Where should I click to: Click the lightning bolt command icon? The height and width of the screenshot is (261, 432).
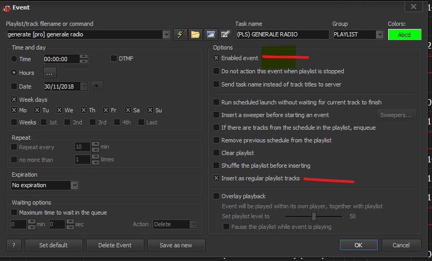(180, 34)
